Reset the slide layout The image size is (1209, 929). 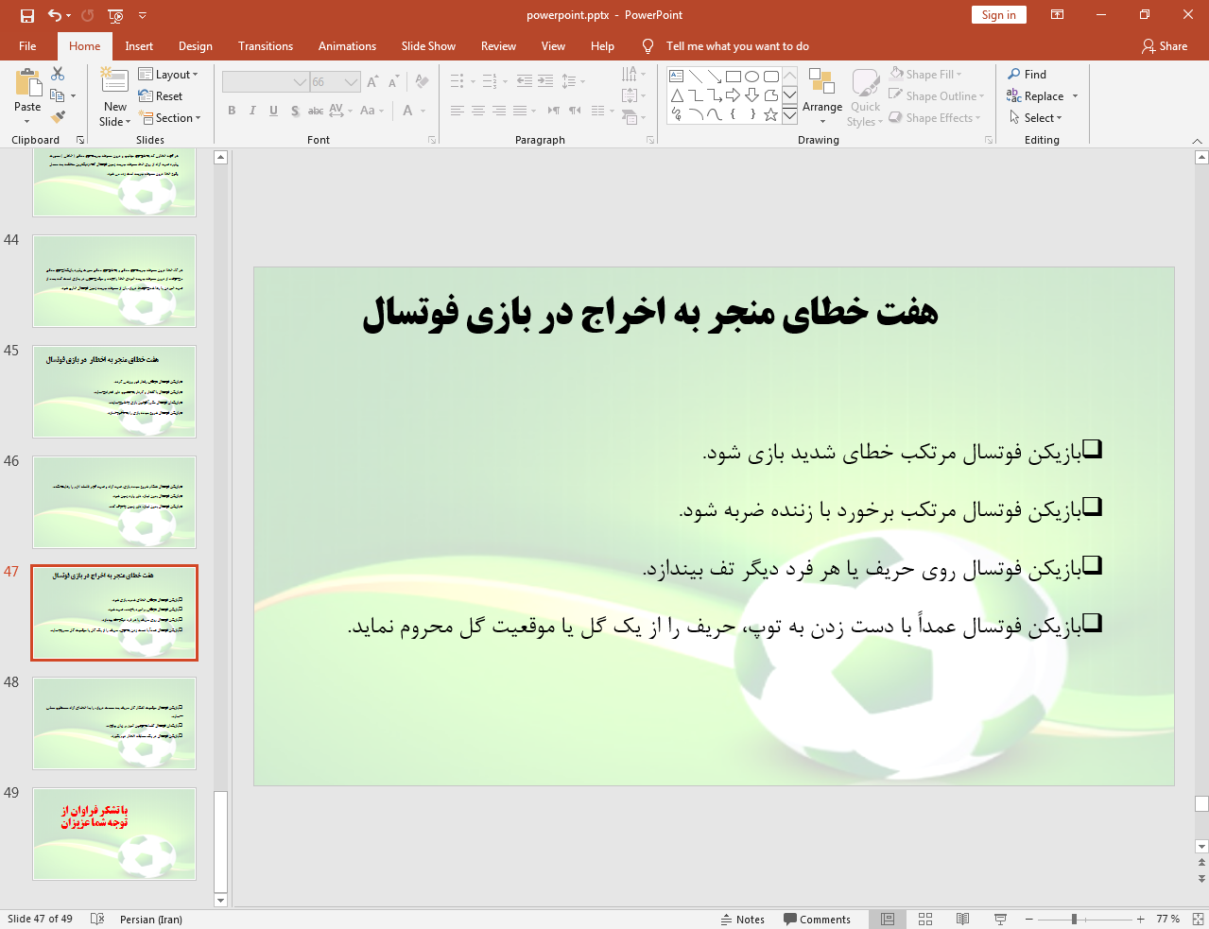[x=161, y=96]
